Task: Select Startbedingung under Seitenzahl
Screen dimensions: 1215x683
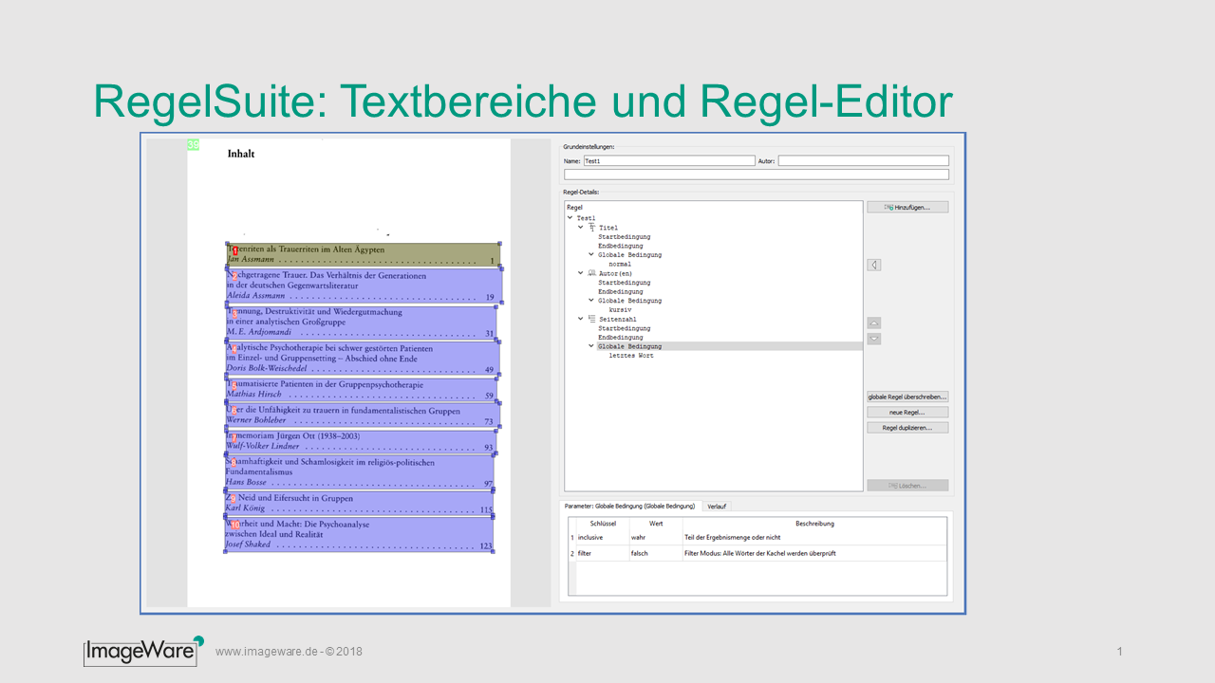Action: [x=624, y=328]
